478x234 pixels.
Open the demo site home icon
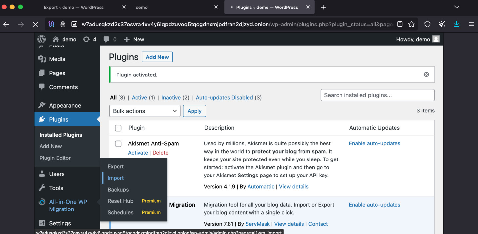[56, 39]
